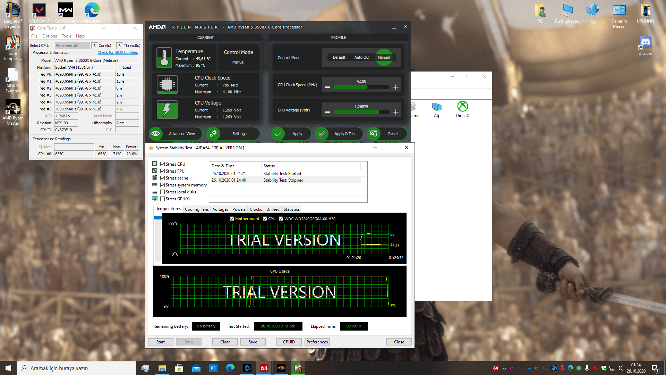Switch to the Cooling Fans tab
Viewport: 666px width, 375px height.
[197, 209]
